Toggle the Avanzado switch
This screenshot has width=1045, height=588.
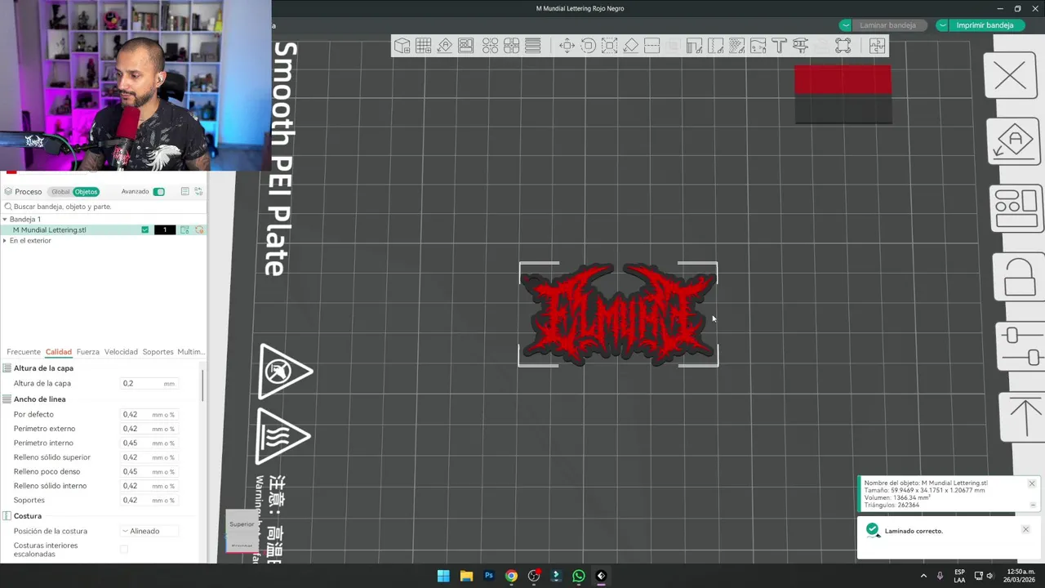(159, 192)
